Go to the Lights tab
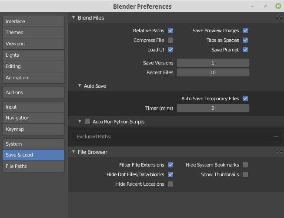284x218 pixels. point(33,55)
